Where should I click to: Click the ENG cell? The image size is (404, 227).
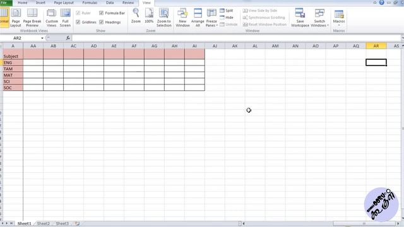tap(13, 62)
